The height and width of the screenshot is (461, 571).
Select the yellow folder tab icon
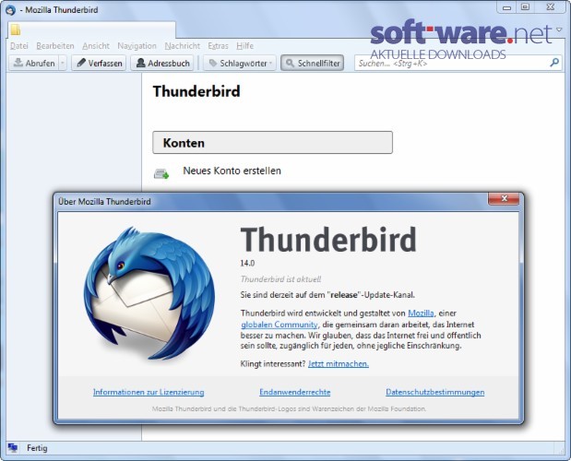(16, 30)
